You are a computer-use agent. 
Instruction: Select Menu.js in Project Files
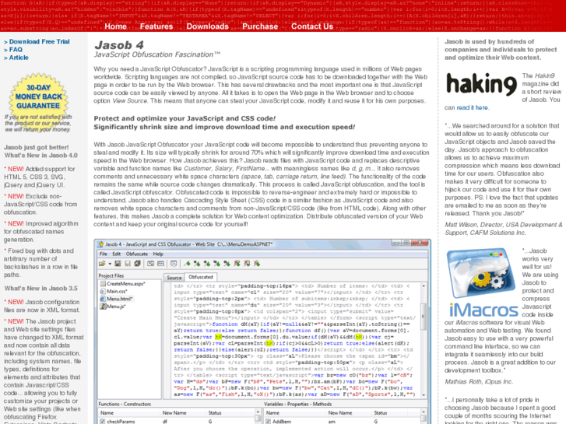pyautogui.click(x=113, y=307)
